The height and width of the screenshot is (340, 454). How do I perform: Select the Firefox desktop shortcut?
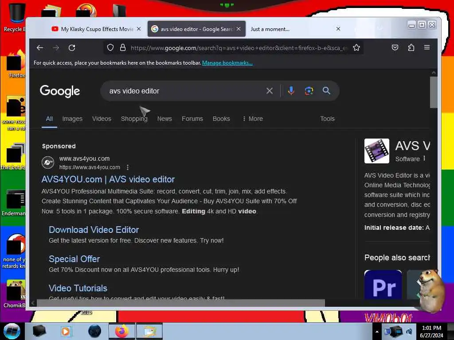[x=15, y=64]
